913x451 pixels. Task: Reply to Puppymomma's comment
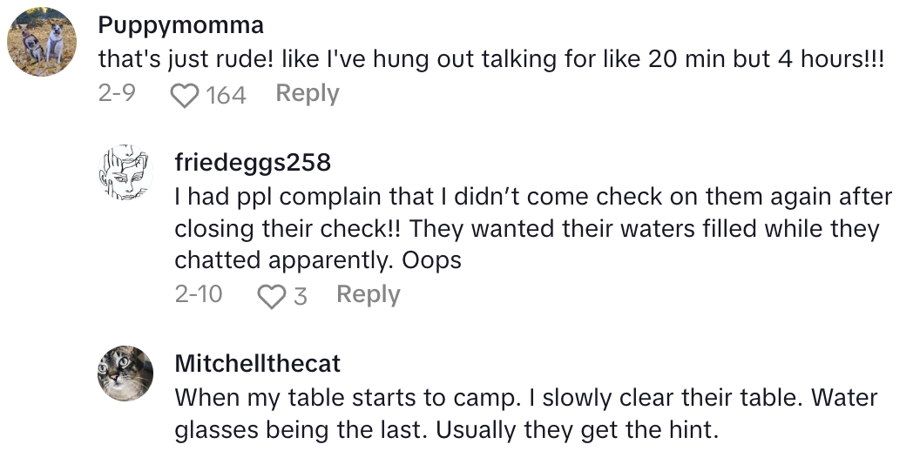point(307,94)
